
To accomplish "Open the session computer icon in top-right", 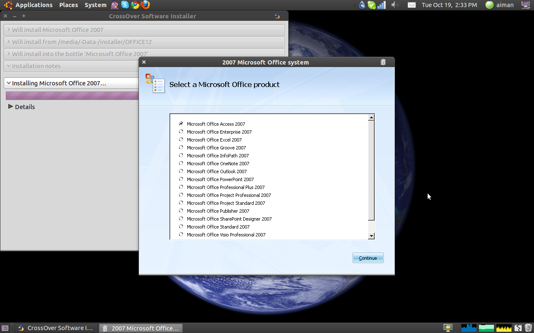I will [526, 5].
